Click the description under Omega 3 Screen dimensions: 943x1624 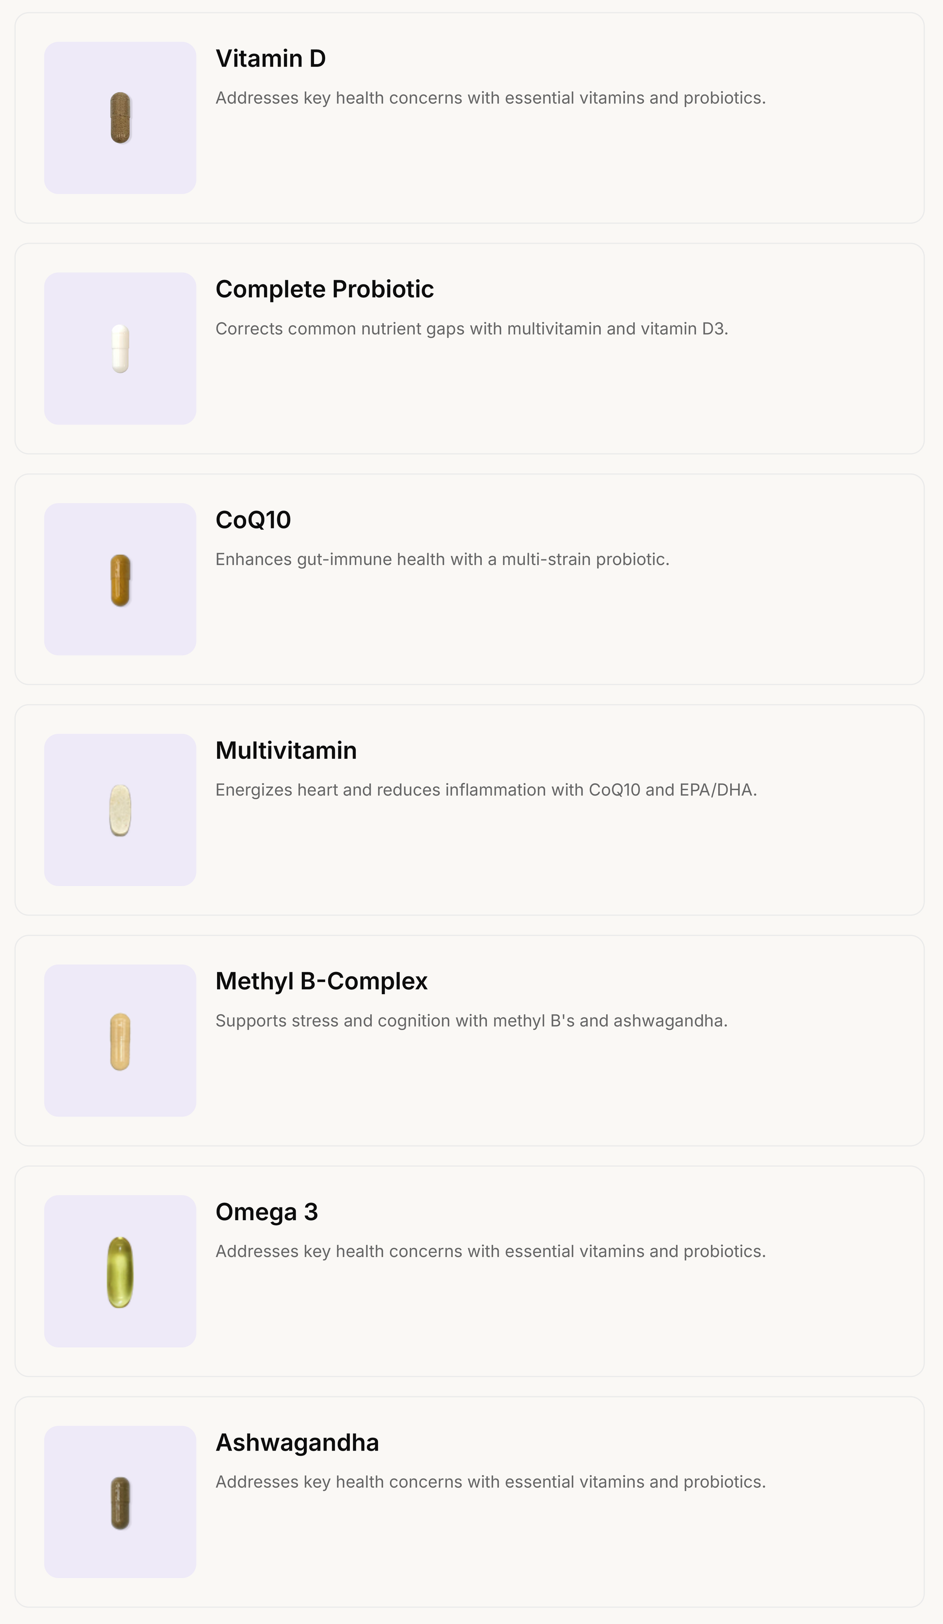pyautogui.click(x=491, y=1252)
